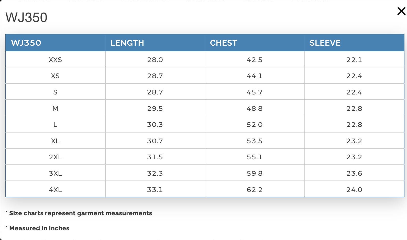Select the CHEST column header
The height and width of the screenshot is (240, 407).
coord(224,43)
